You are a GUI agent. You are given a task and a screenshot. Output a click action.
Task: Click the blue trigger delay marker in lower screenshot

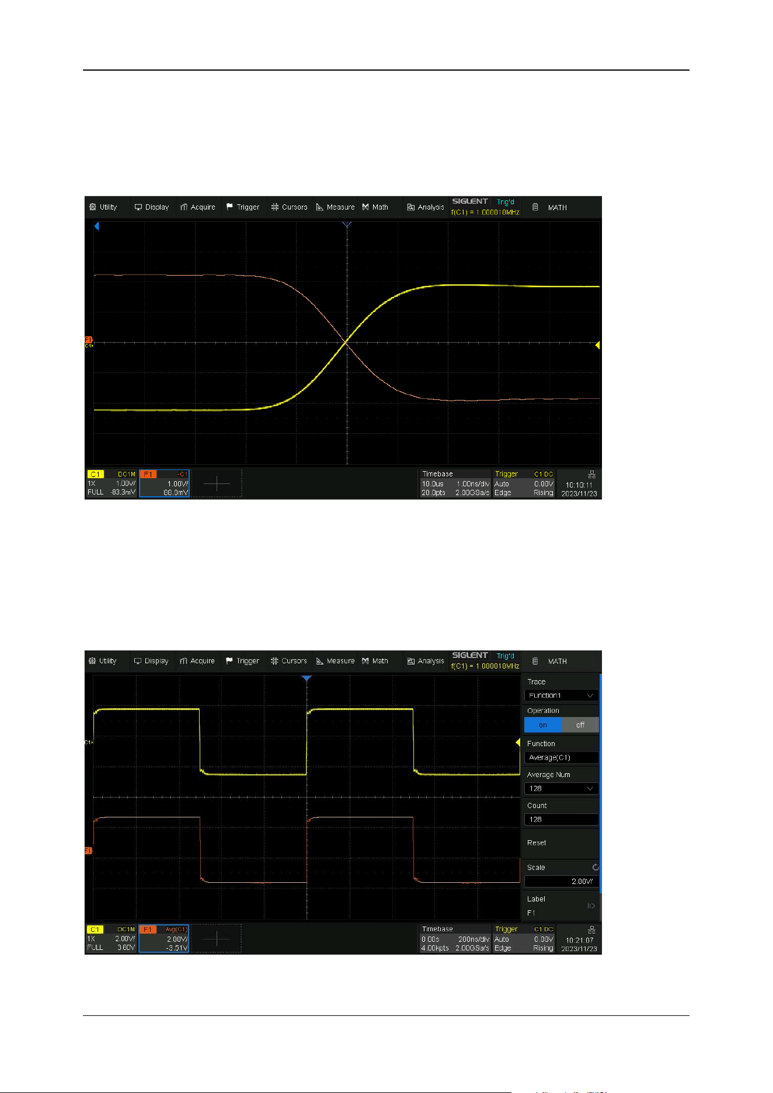coord(307,678)
